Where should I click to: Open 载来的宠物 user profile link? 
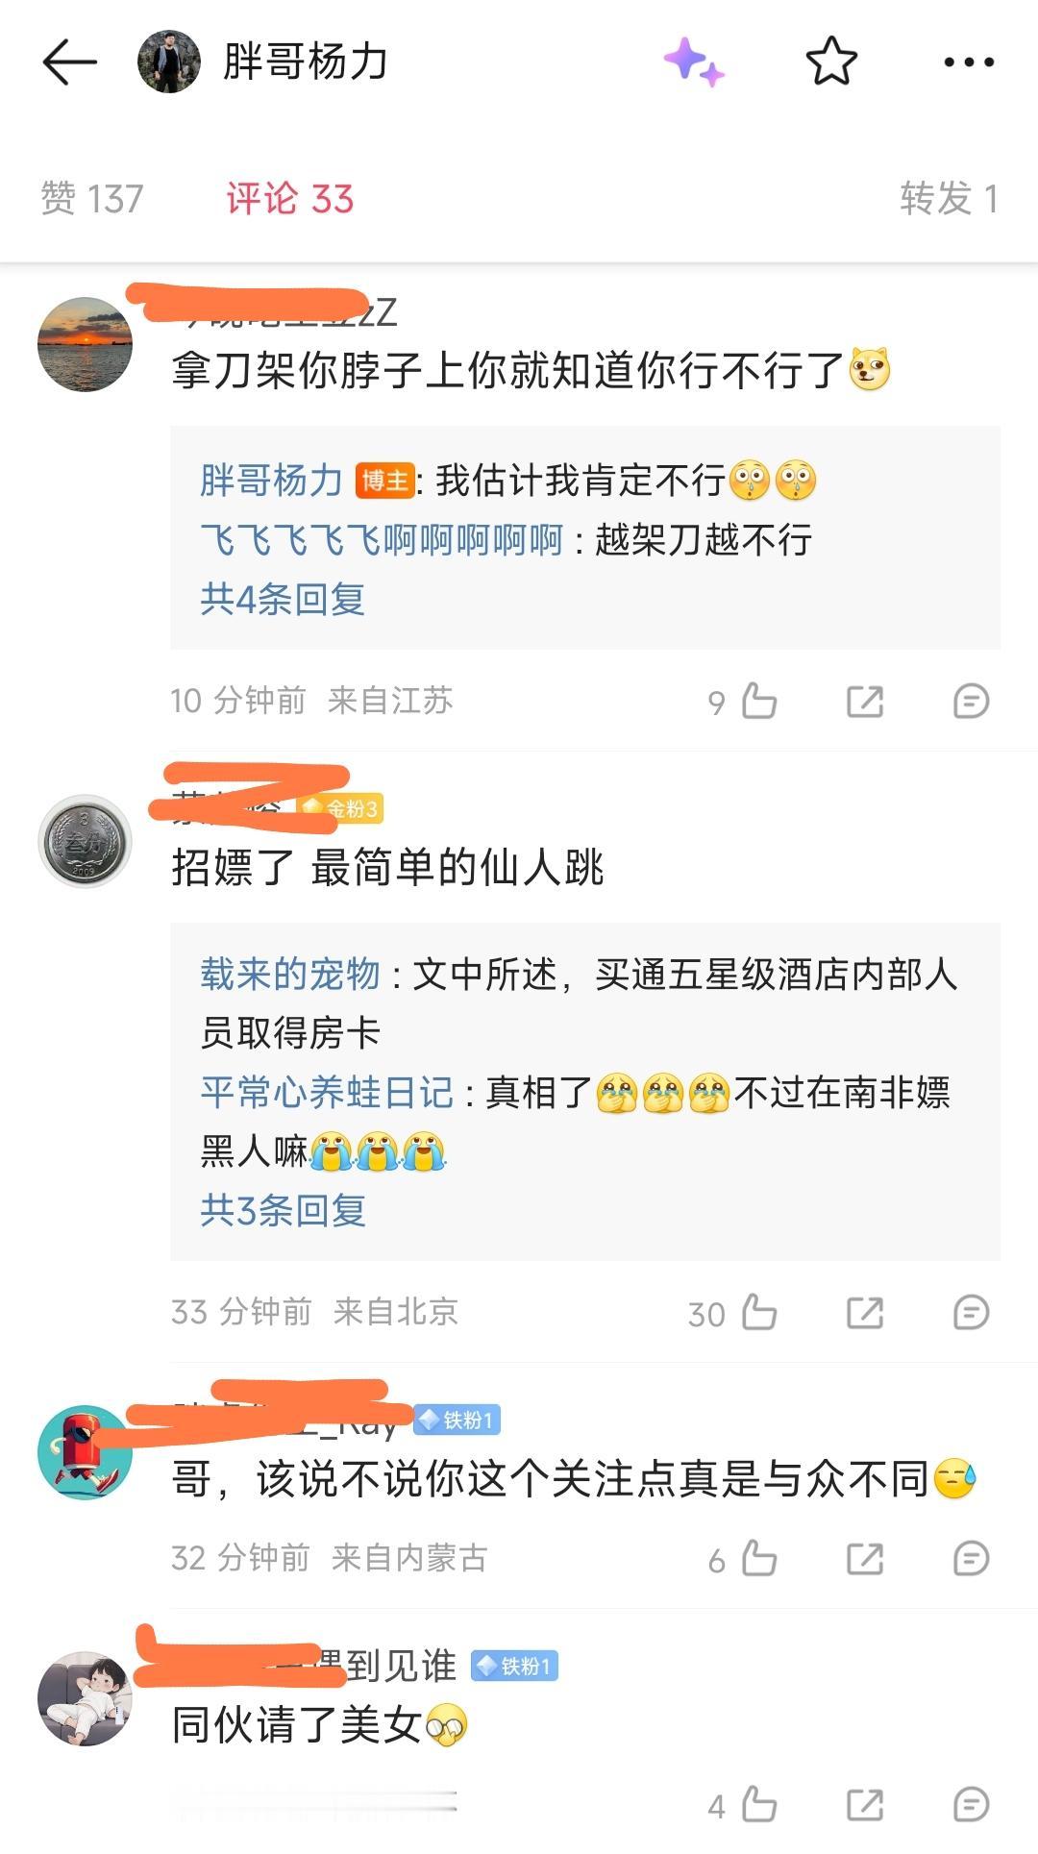pos(290,975)
